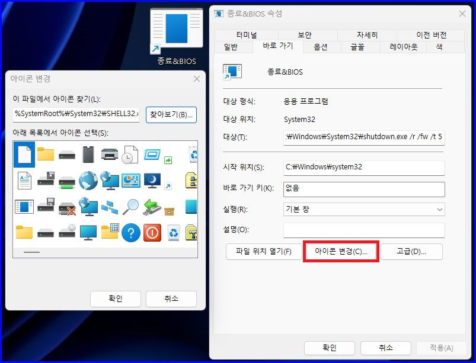Open the 보안 tab
This screenshot has height=363, width=476.
[305, 35]
